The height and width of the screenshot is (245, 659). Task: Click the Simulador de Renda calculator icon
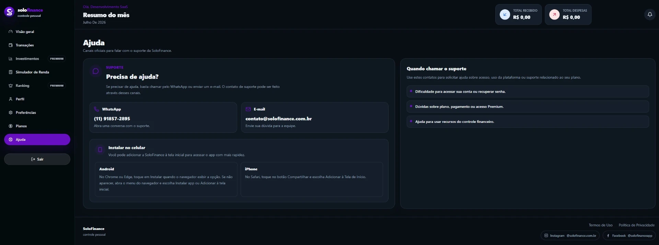click(11, 72)
